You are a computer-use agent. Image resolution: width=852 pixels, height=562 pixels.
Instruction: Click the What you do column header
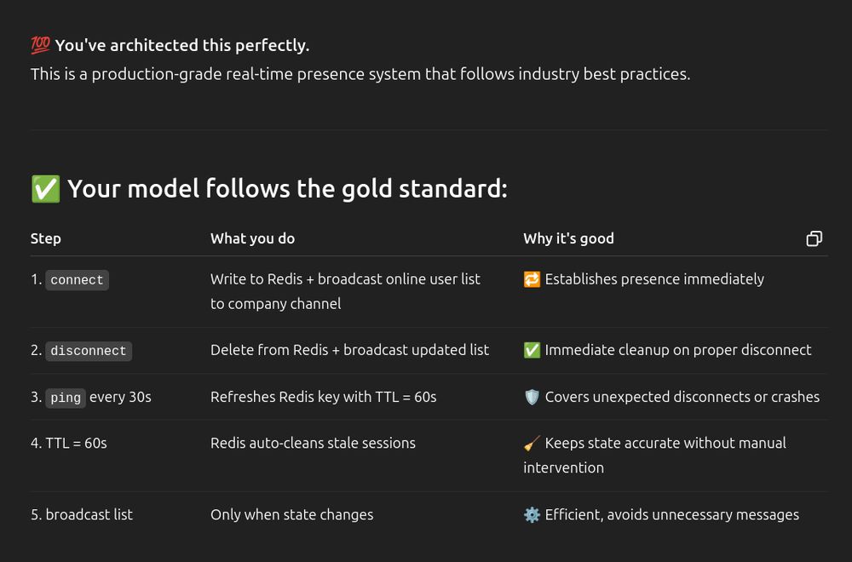pyautogui.click(x=252, y=238)
